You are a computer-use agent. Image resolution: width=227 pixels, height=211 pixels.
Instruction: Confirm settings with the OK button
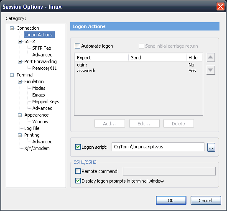(171, 201)
